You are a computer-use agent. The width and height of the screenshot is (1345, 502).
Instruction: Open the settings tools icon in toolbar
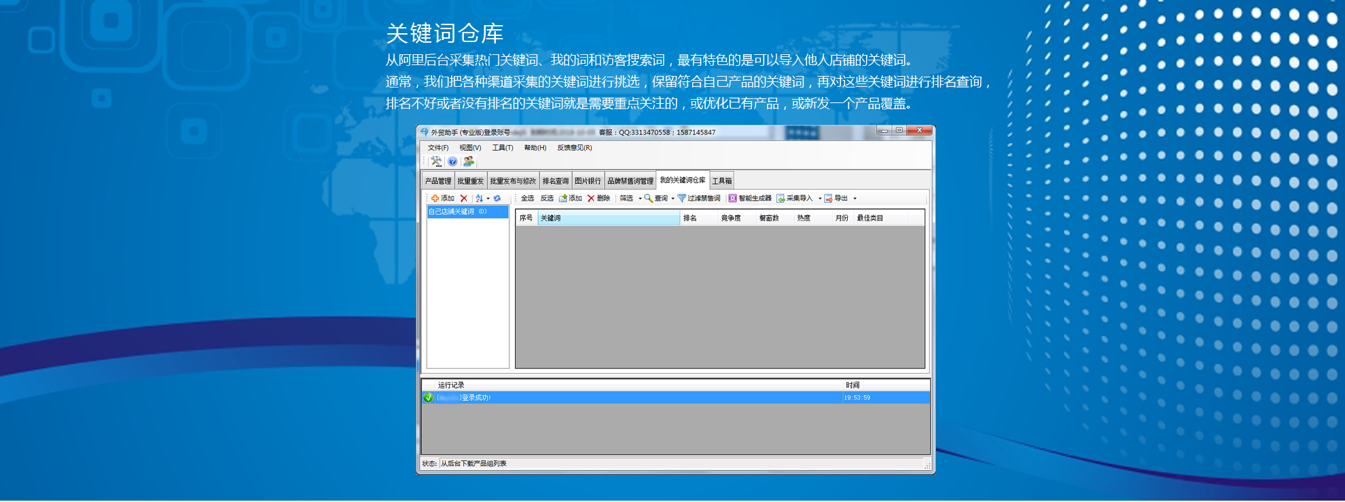coord(436,161)
